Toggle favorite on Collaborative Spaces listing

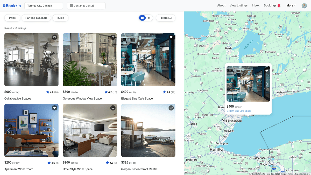pyautogui.click(x=54, y=37)
